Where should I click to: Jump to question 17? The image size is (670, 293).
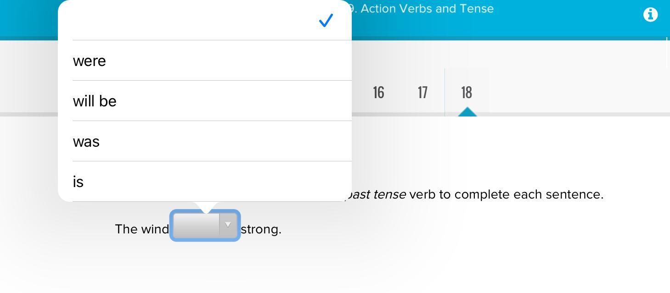(422, 93)
